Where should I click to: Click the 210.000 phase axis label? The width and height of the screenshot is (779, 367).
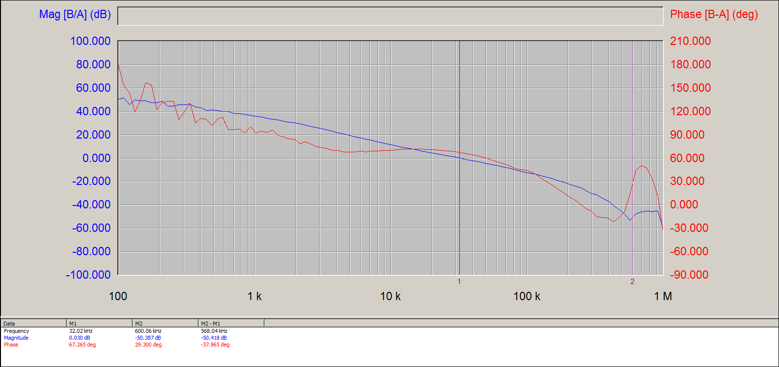tap(690, 41)
